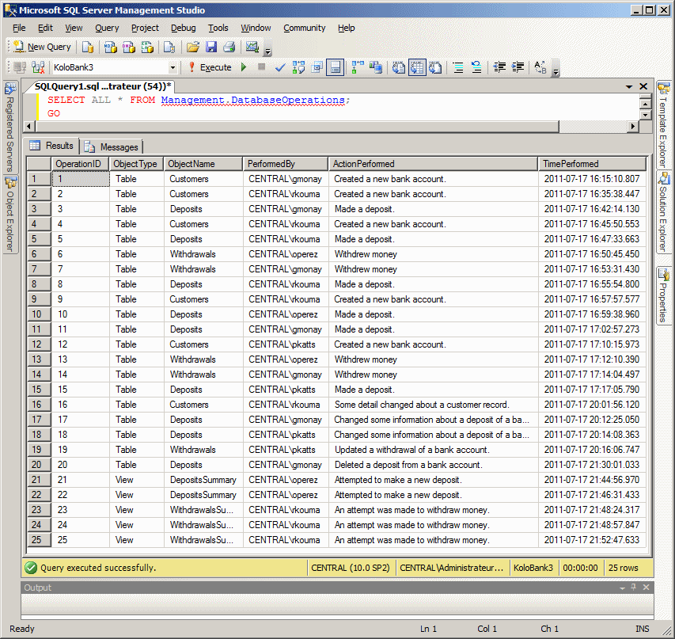The width and height of the screenshot is (675, 639).
Task: Switch output to Results to Grid
Action: [x=417, y=67]
